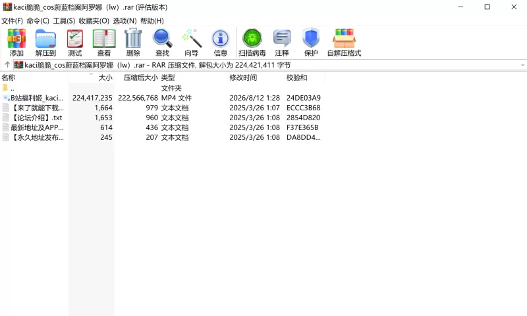The height and width of the screenshot is (316, 527).
Task: Click the checksum ECCC3B68
Action: [304, 108]
